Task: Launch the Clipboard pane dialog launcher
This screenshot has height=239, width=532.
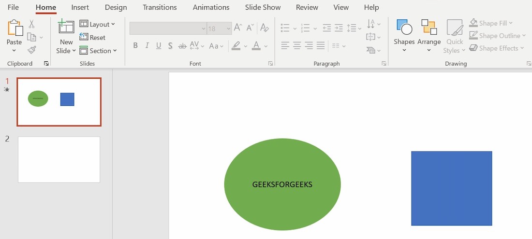Action: coord(46,63)
